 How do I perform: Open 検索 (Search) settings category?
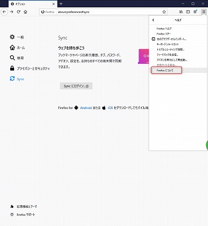point(17,58)
